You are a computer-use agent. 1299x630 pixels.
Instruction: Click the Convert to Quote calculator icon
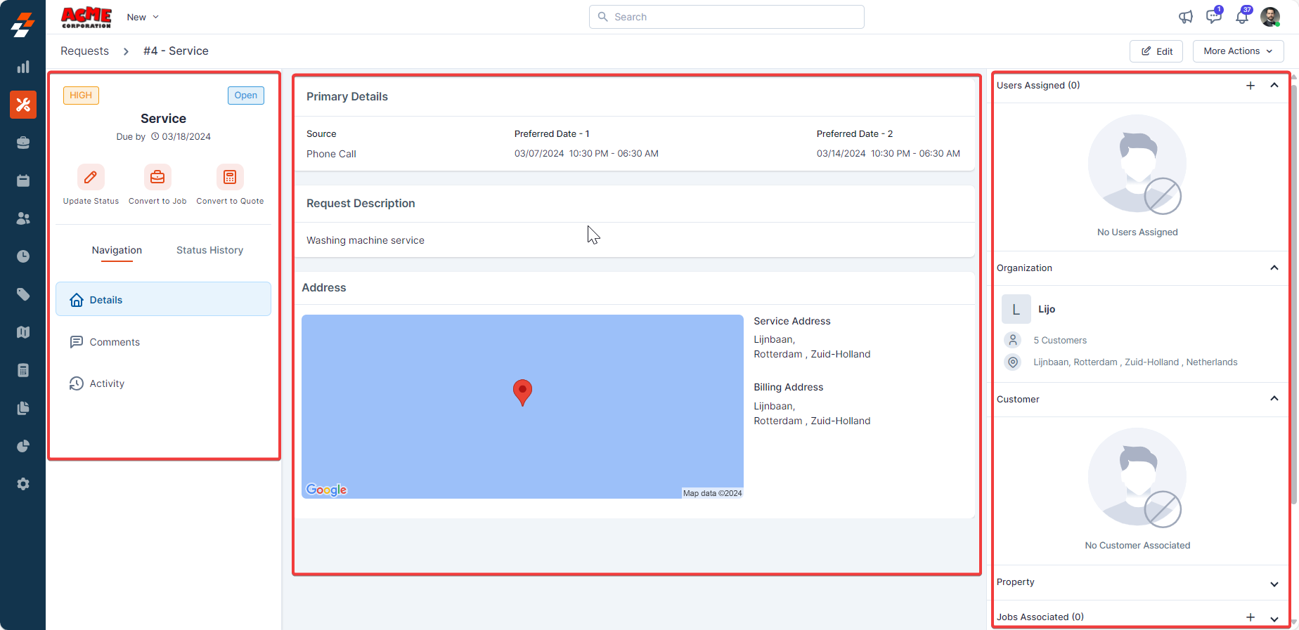[x=230, y=178]
